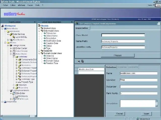Click the Local MySQL database icon
This screenshot has width=161, height=120.
click(x=14, y=37)
